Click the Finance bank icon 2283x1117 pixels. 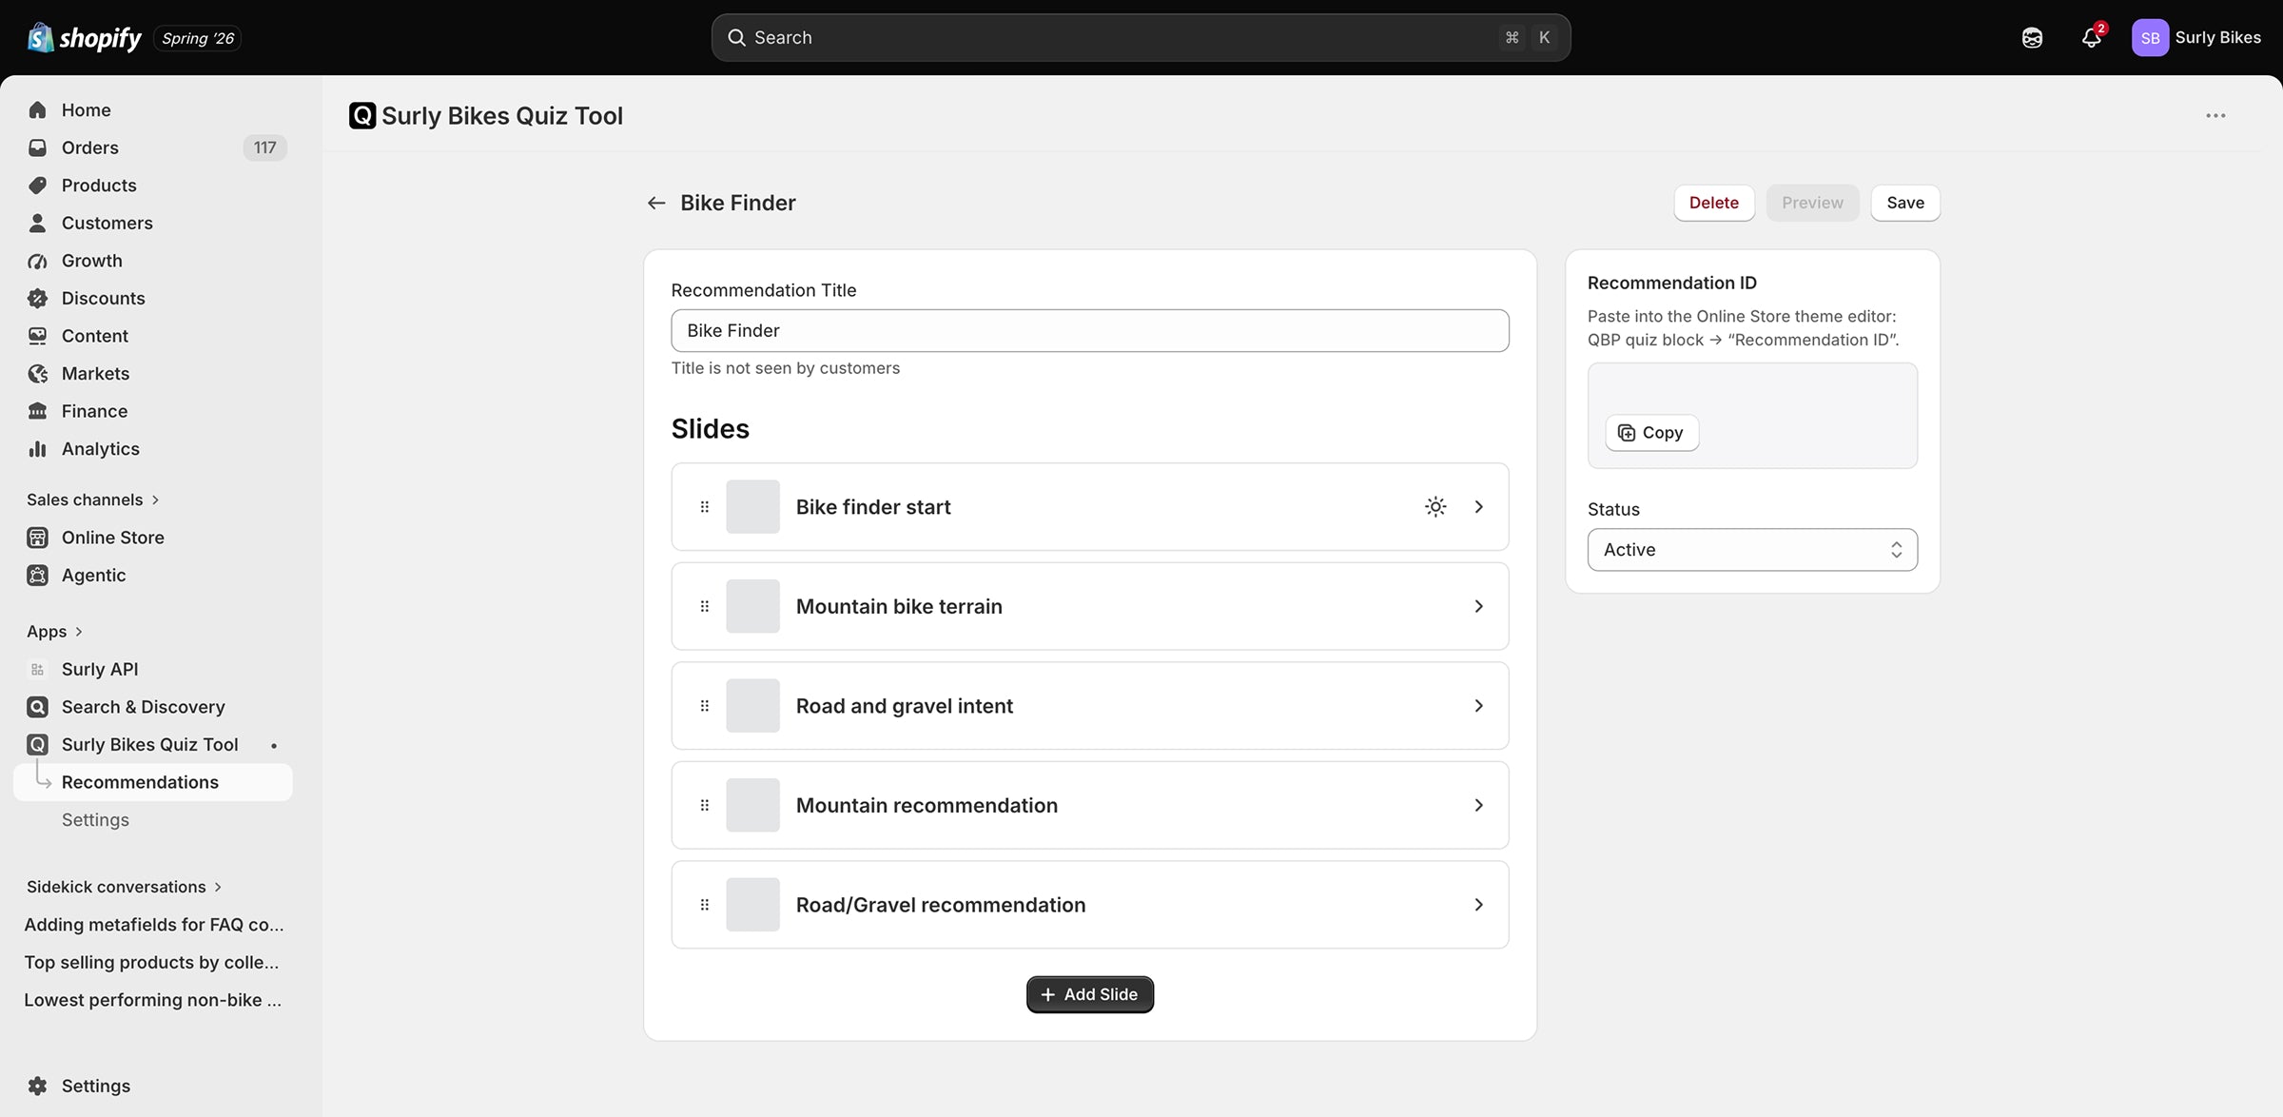coord(37,411)
